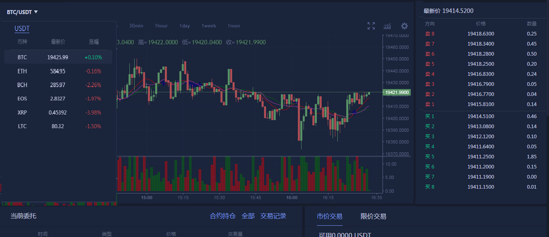Select the USDT market tab
The height and width of the screenshot is (237, 549).
[x=22, y=29]
